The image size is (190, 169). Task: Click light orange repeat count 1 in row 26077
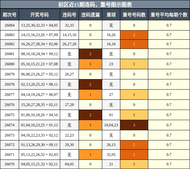tap(134, 95)
